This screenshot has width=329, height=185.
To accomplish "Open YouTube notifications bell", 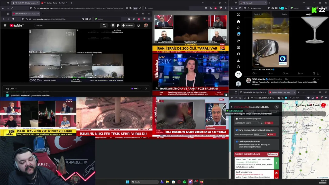I will tap(139, 25).
